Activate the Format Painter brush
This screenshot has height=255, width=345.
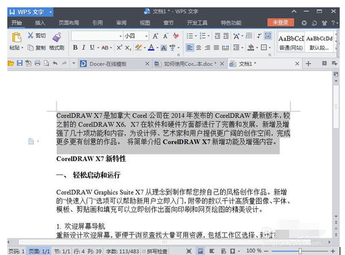click(57, 37)
